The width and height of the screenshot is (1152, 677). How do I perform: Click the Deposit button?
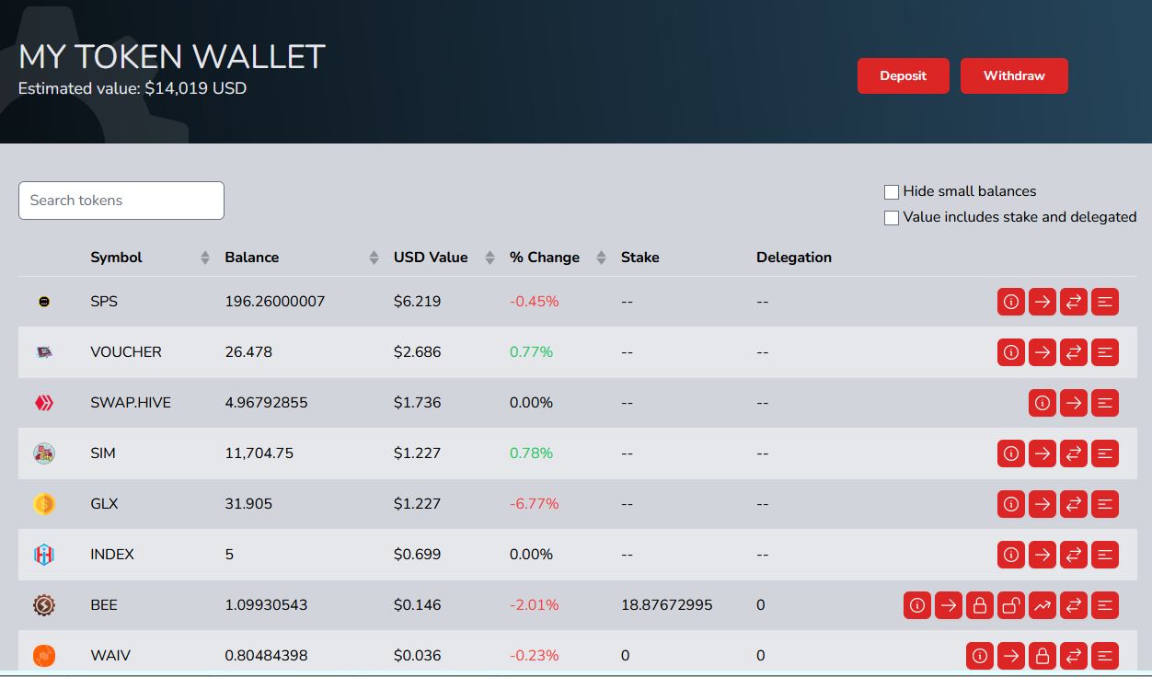903,75
